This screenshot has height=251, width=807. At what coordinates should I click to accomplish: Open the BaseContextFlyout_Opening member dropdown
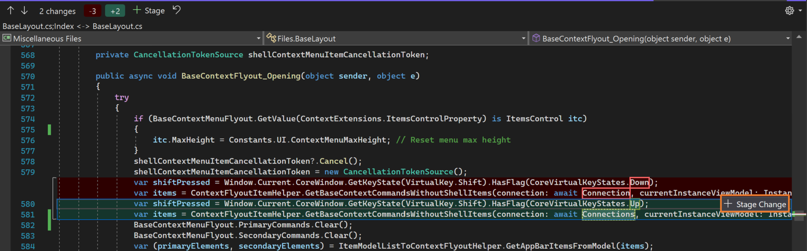tap(788, 38)
